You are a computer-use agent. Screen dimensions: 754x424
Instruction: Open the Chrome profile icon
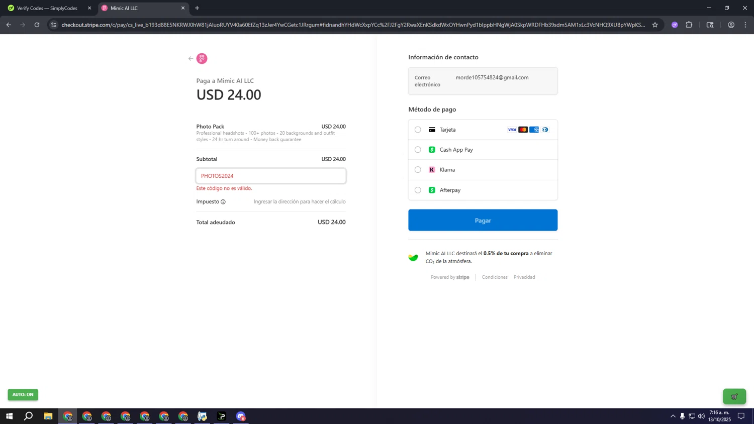click(x=731, y=25)
